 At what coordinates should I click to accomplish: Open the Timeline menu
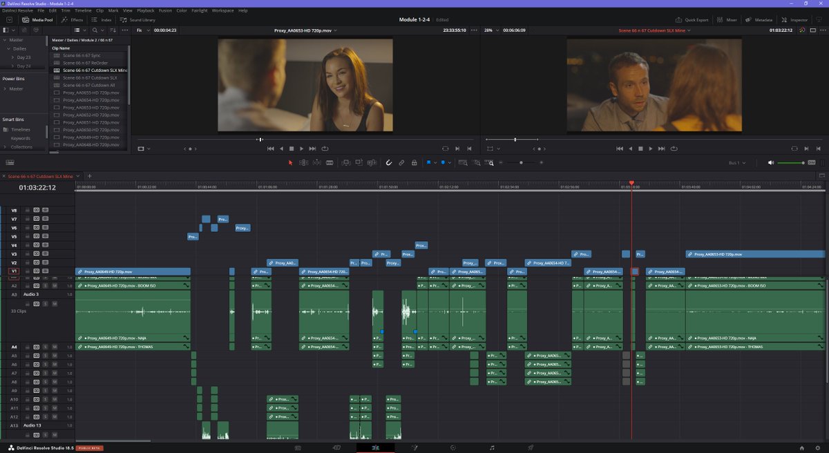[x=83, y=10]
